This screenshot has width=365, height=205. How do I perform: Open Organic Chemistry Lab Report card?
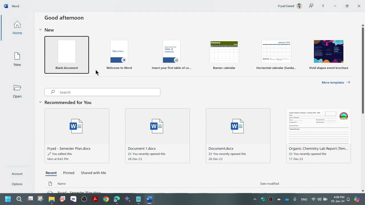(319, 136)
